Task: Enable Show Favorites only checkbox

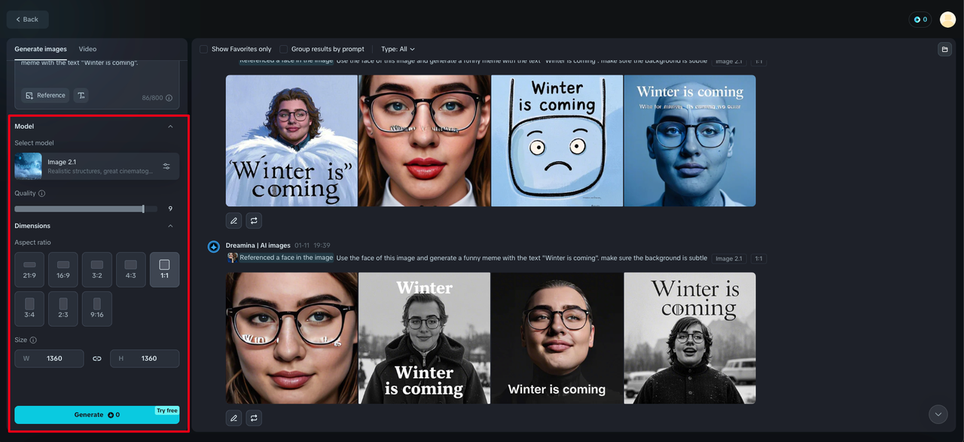Action: pyautogui.click(x=204, y=49)
